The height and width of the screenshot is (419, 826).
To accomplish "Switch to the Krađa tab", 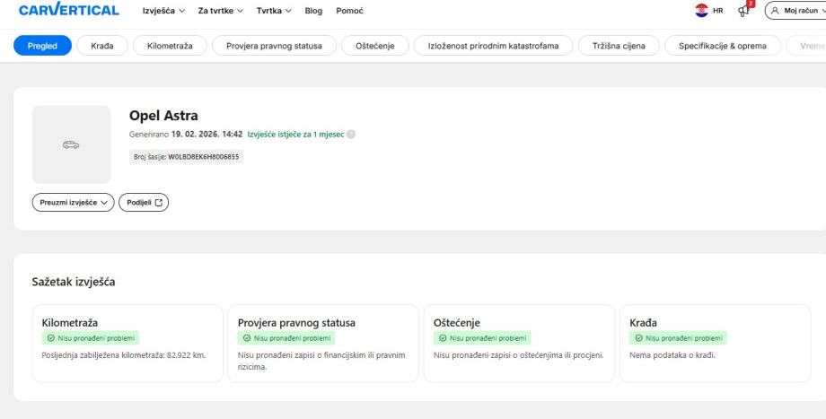I will pos(101,46).
